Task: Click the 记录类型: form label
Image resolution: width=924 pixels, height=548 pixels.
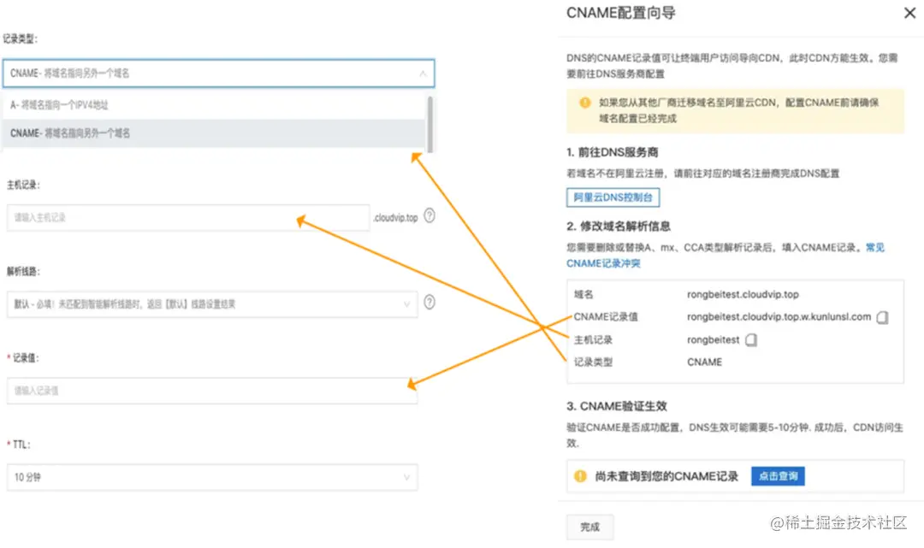Action: pos(20,38)
